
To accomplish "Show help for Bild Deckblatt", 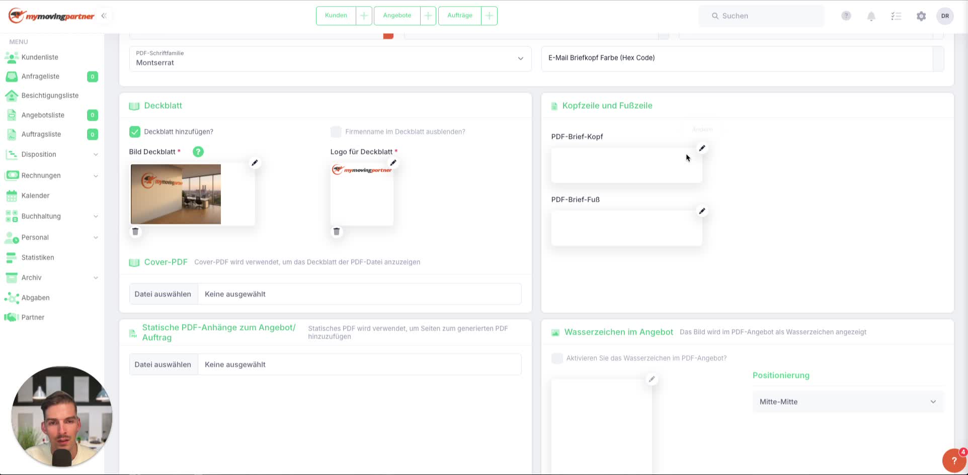I will [198, 151].
